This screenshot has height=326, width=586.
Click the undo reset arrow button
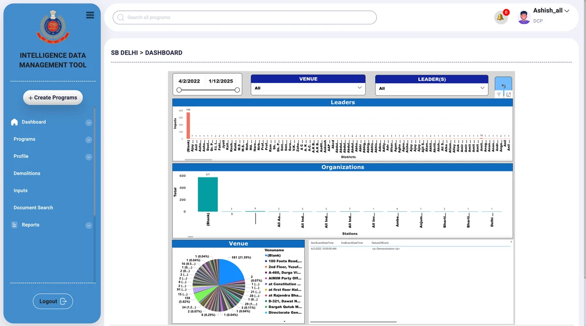(x=503, y=86)
